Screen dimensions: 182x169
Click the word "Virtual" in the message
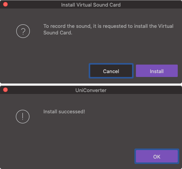pos(166,26)
